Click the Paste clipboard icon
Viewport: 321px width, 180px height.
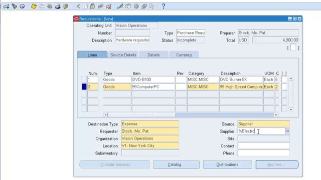click(x=93, y=6)
